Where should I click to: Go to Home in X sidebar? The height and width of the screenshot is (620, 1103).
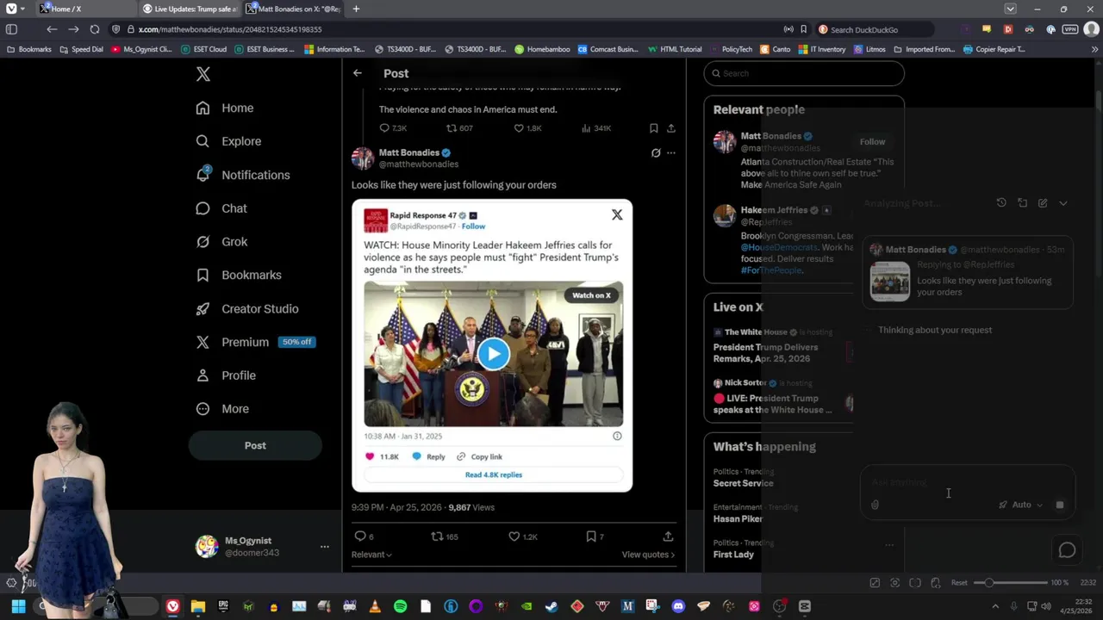click(225, 108)
